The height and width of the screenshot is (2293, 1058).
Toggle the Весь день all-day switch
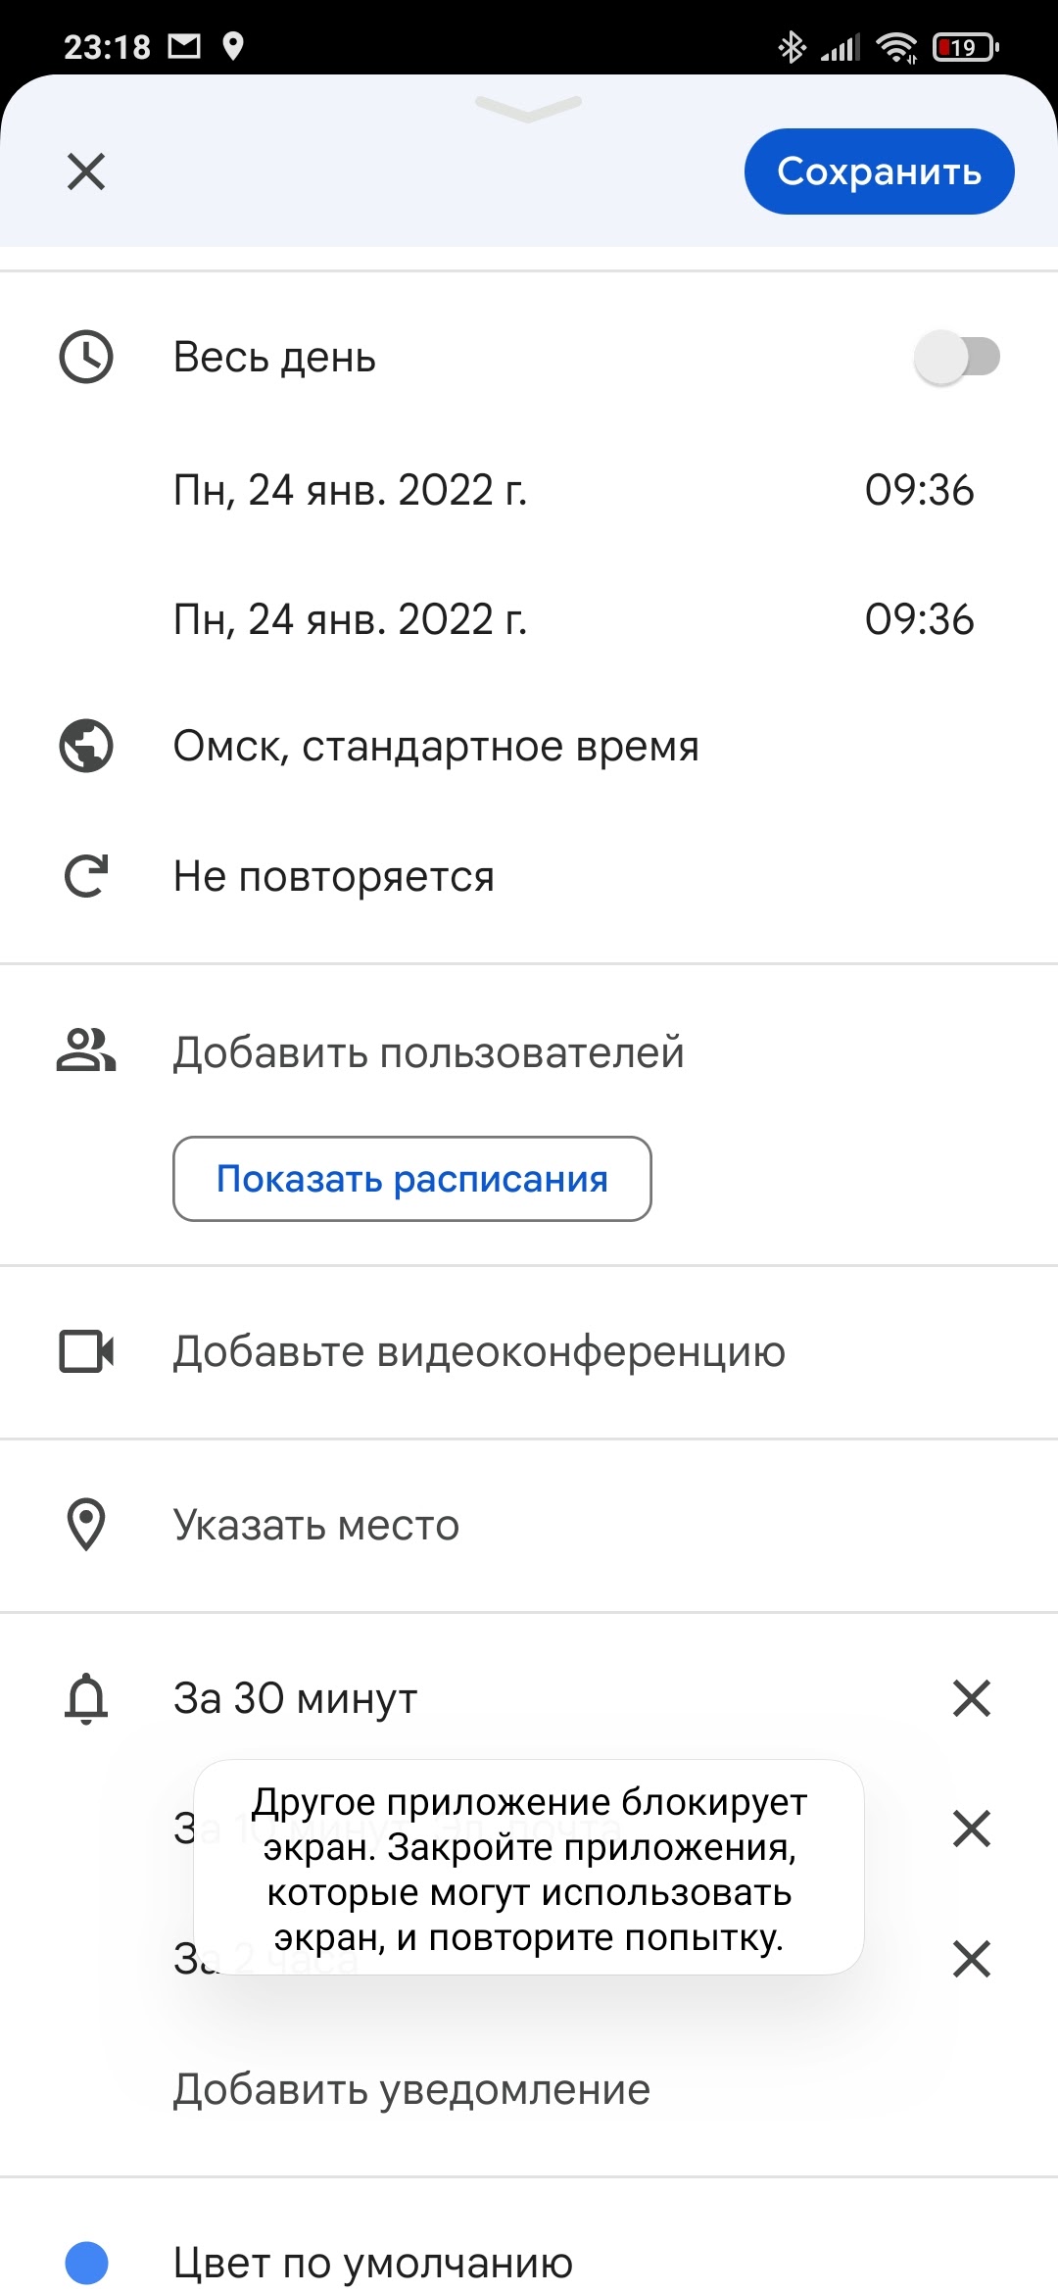(x=957, y=357)
